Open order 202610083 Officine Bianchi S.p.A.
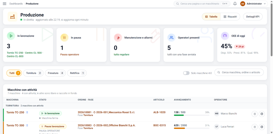Image resolution: width=273 pixels, height=134 pixels. point(107,125)
